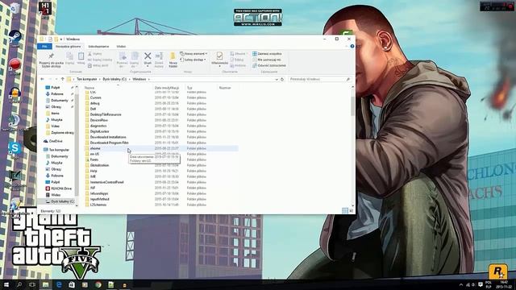The height and width of the screenshot is (290, 516).
Task: Expand address bar previous locations dropdown
Action: tap(277, 79)
